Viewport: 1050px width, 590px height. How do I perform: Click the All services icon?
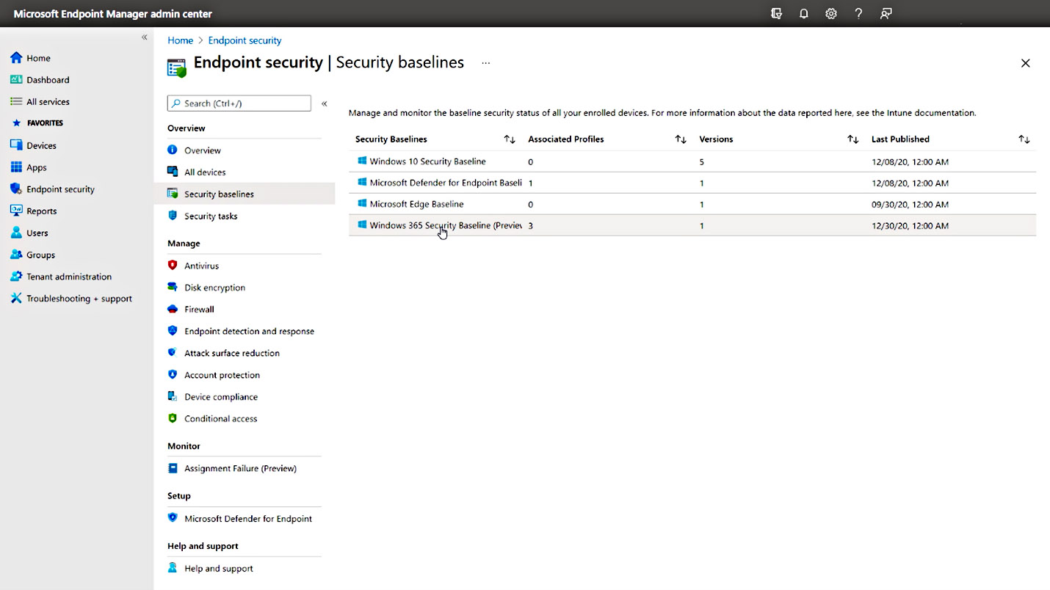click(x=16, y=101)
